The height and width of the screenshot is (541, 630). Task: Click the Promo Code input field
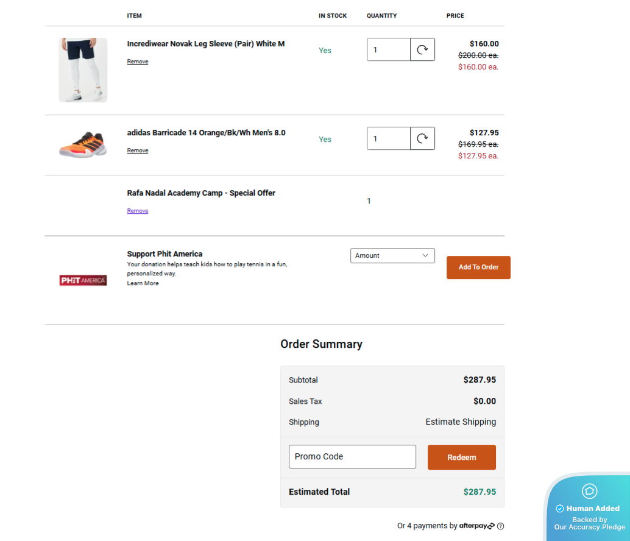[352, 457]
